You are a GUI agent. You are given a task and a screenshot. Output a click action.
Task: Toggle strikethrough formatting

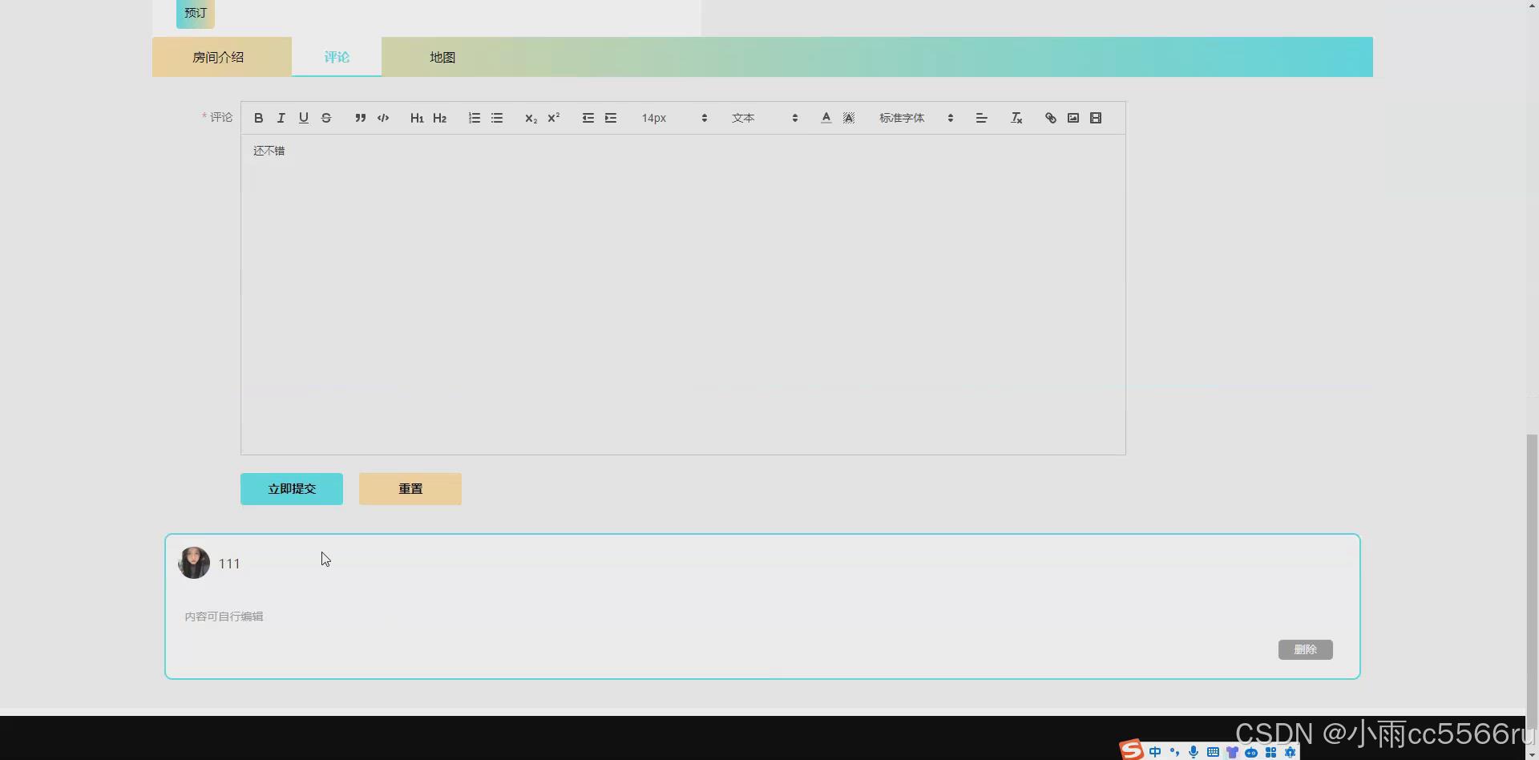pyautogui.click(x=325, y=118)
